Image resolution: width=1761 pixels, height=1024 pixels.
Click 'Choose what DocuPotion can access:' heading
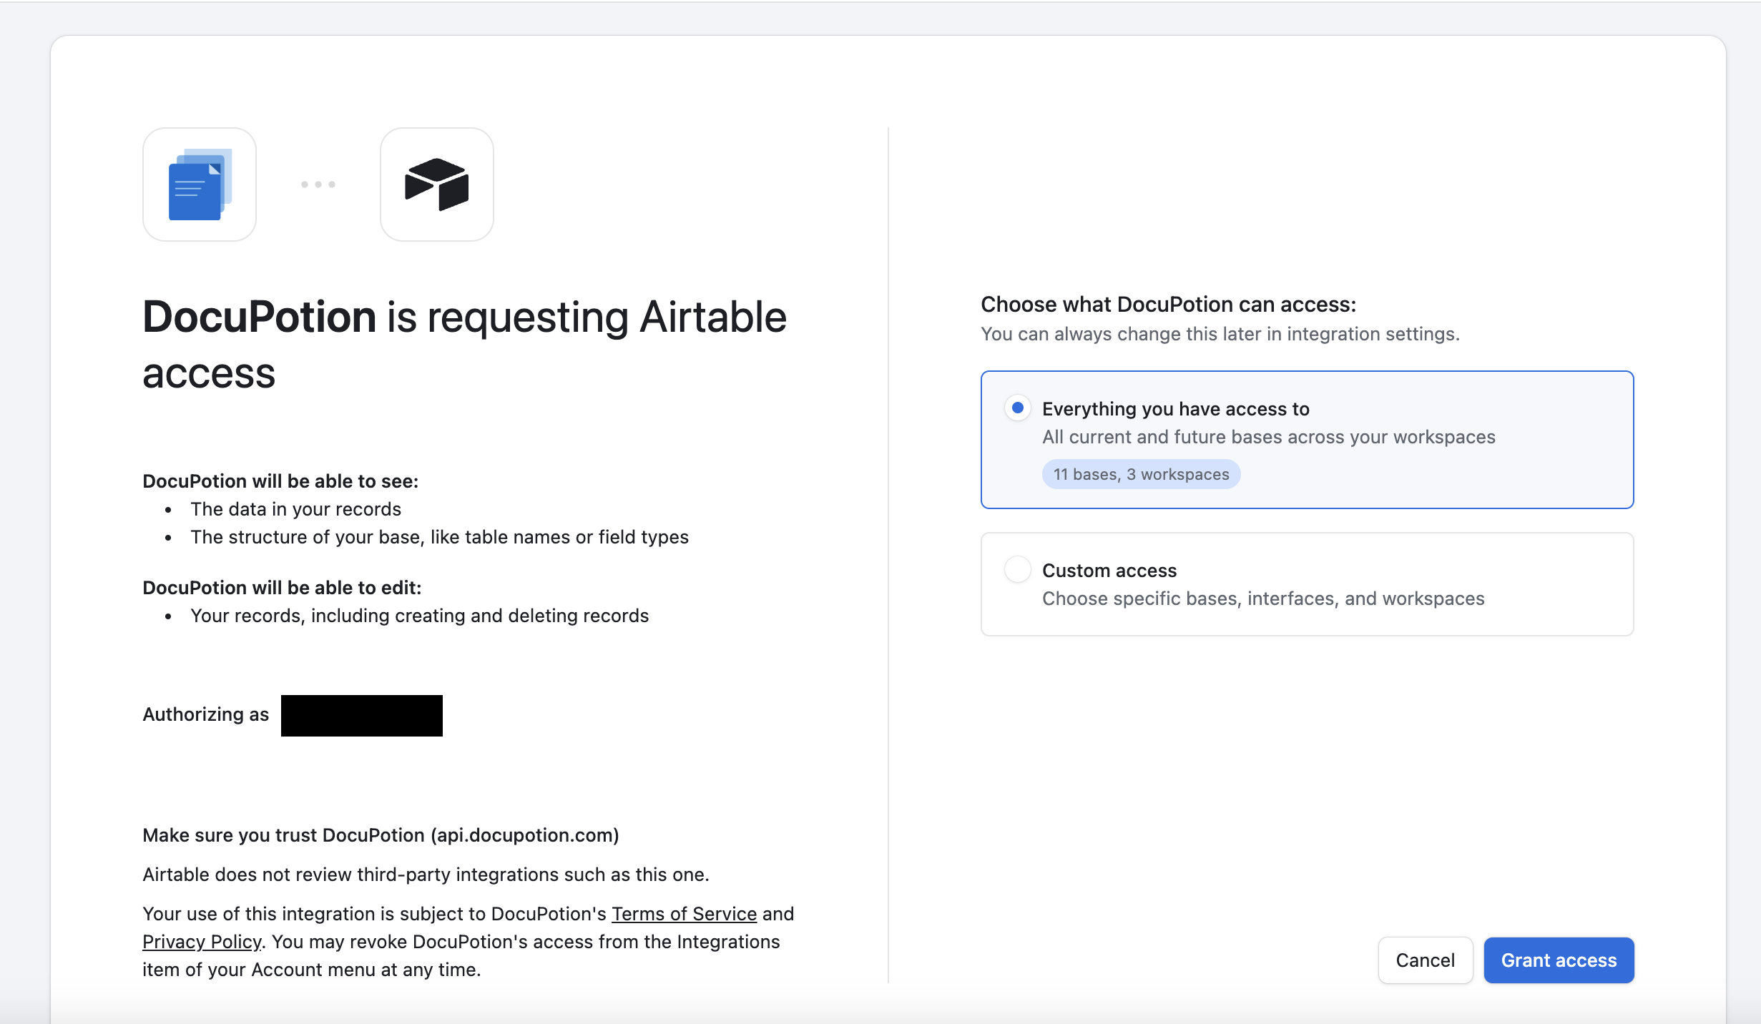click(1168, 305)
